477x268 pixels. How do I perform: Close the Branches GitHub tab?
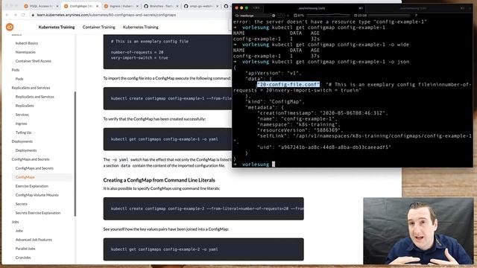click(x=177, y=6)
